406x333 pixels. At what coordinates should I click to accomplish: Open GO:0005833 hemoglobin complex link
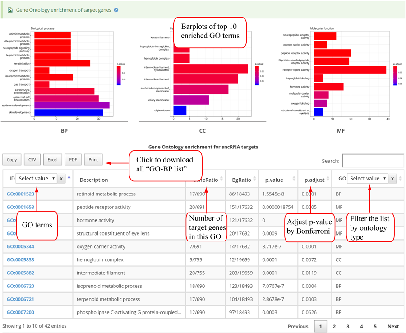click(x=20, y=260)
